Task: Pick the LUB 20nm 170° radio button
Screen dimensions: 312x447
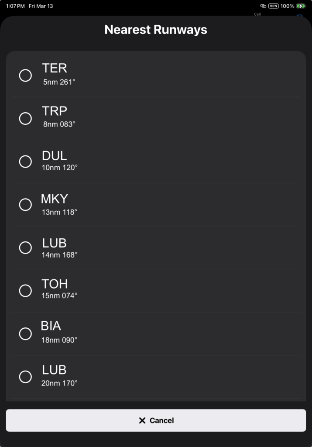Action: pos(25,377)
